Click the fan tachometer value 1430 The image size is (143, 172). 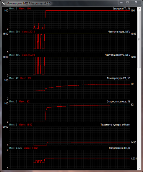pos(133,143)
